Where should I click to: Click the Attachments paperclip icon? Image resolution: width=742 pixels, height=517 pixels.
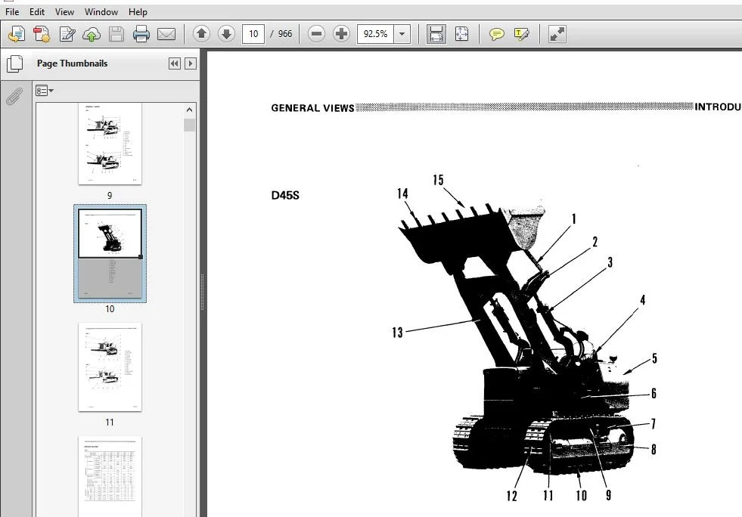pos(14,96)
